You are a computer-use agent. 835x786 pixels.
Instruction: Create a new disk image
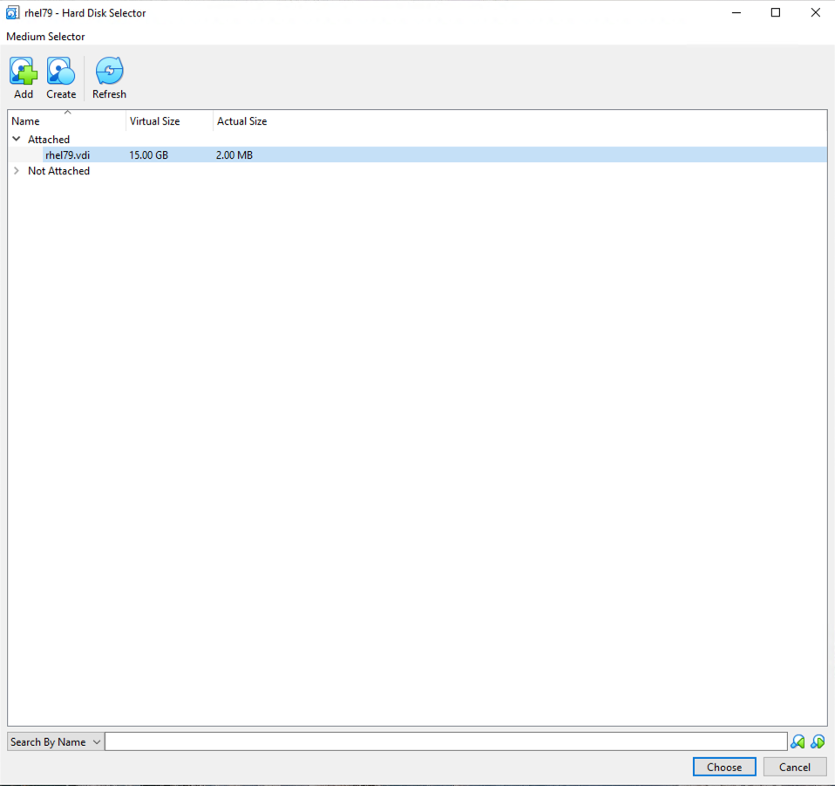pos(61,78)
